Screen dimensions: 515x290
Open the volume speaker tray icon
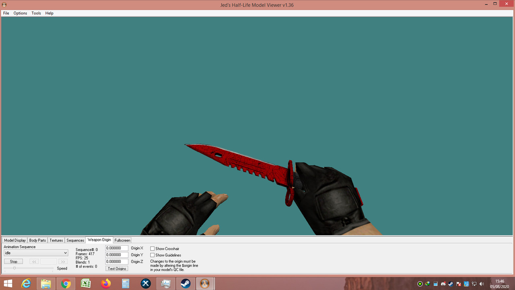[482, 284]
